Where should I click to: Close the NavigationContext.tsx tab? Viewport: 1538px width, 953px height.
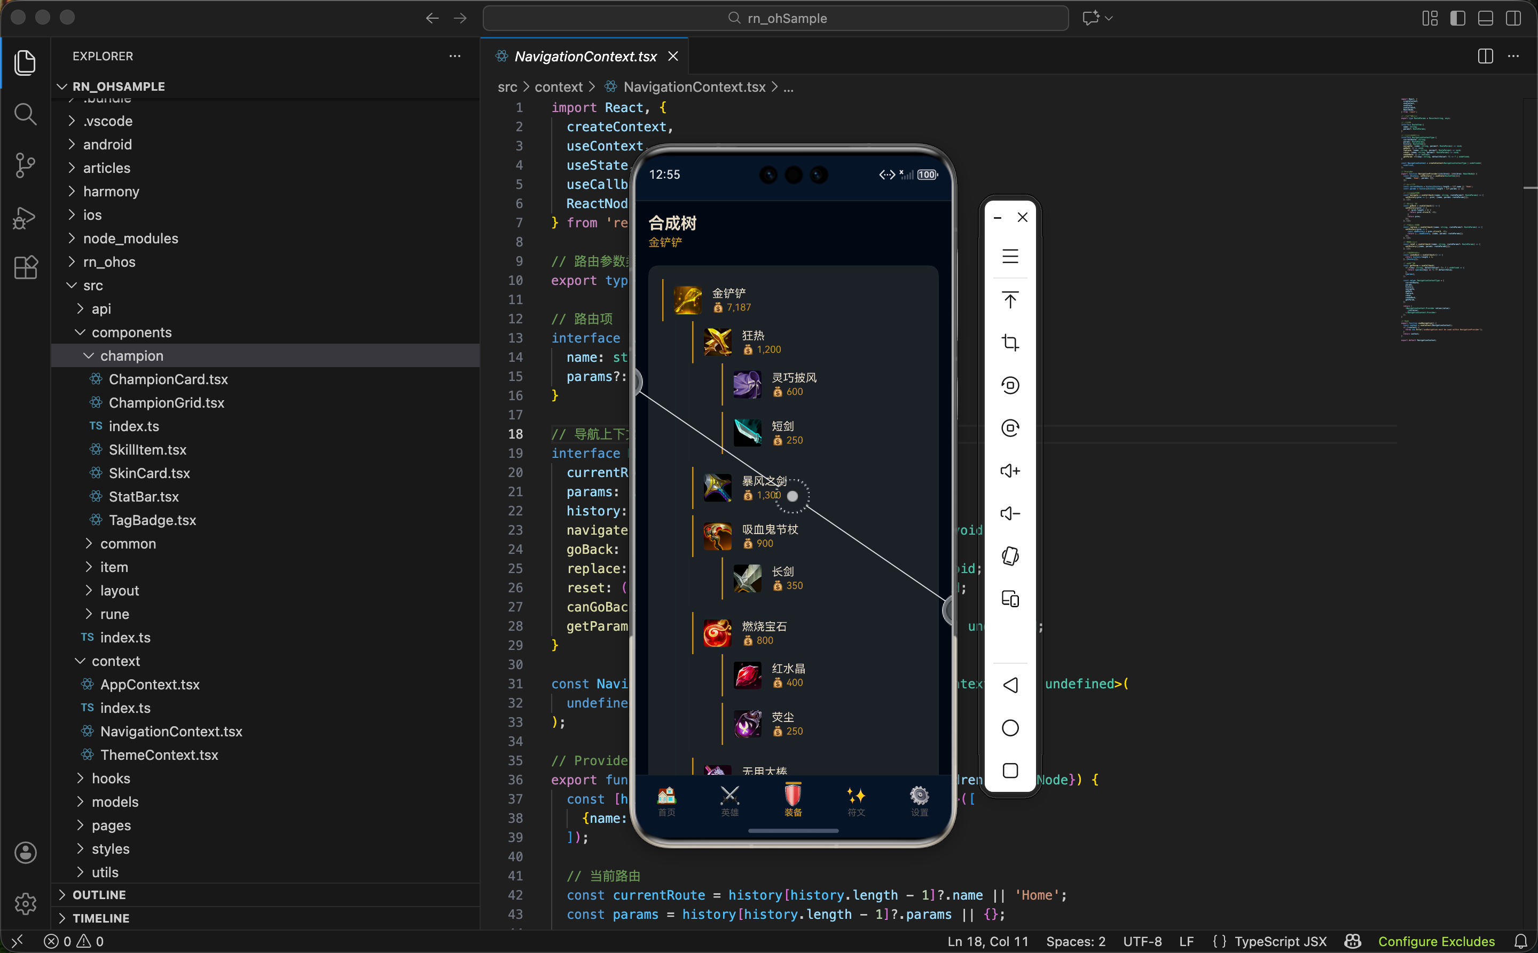click(x=673, y=56)
